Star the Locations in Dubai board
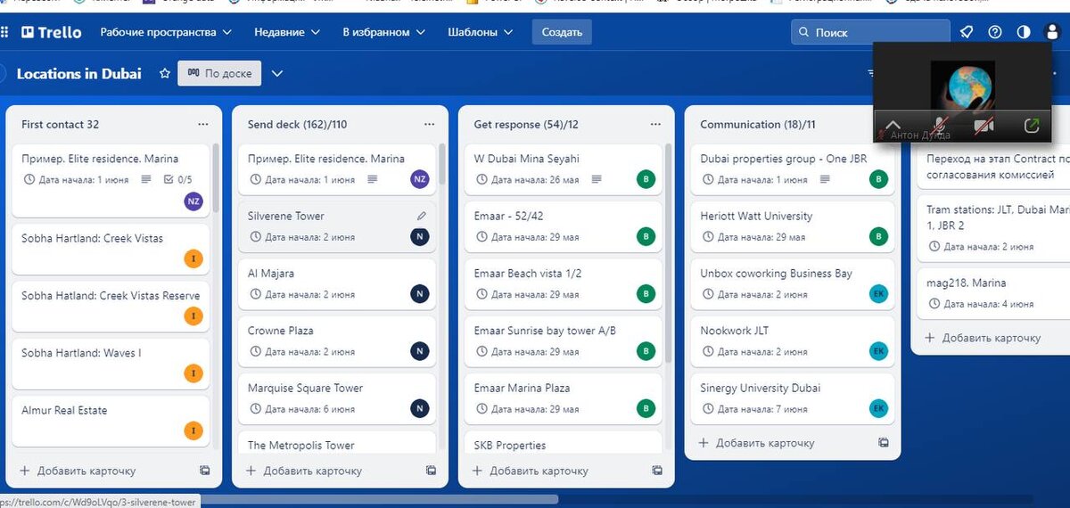1070x508 pixels. coord(164,74)
